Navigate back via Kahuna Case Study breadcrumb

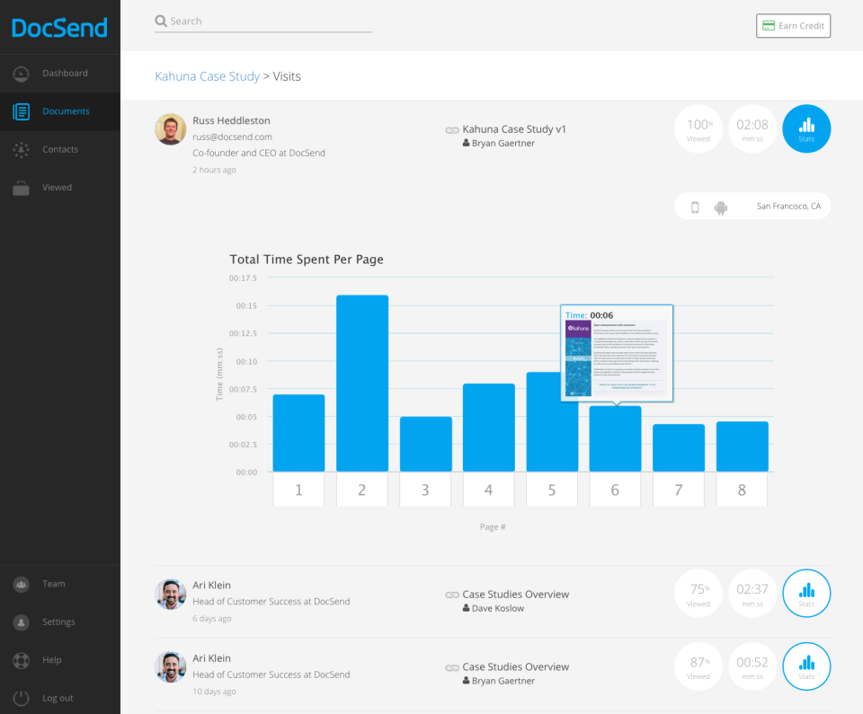click(208, 76)
